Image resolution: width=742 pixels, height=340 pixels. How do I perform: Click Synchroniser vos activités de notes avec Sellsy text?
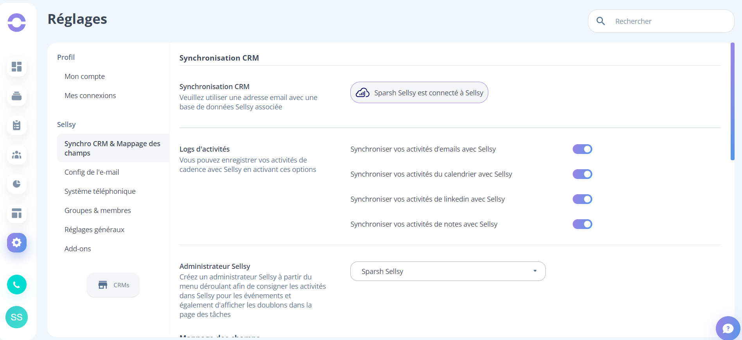tap(424, 224)
